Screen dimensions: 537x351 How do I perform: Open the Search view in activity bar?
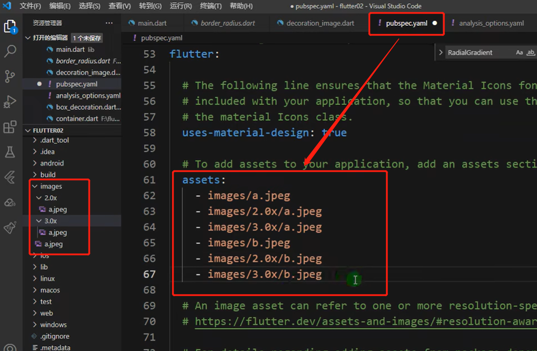[x=10, y=51]
